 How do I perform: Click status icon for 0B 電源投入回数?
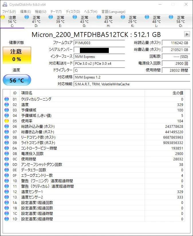pyautogui.click(x=7, y=154)
